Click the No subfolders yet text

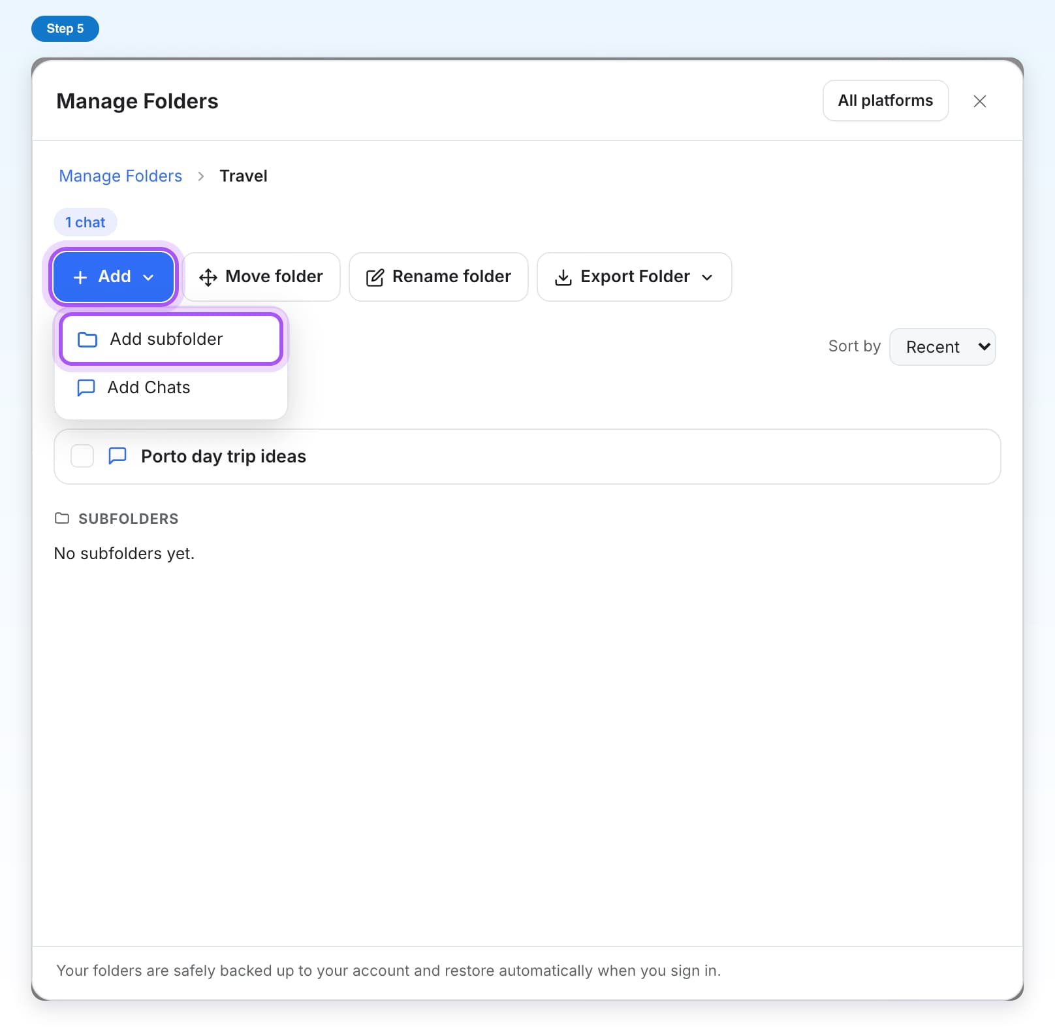pyautogui.click(x=124, y=553)
